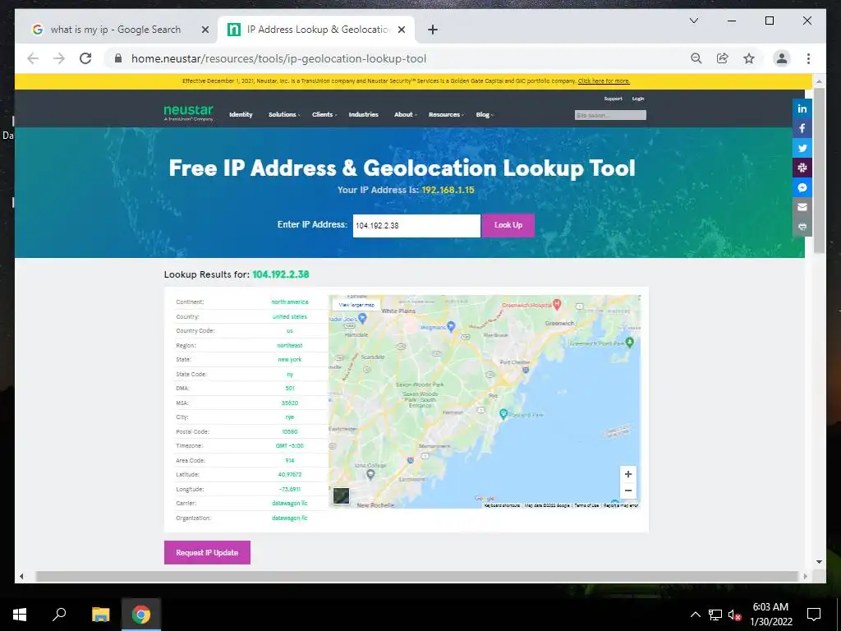The width and height of the screenshot is (841, 631).
Task: Reload the current page
Action: 85,58
